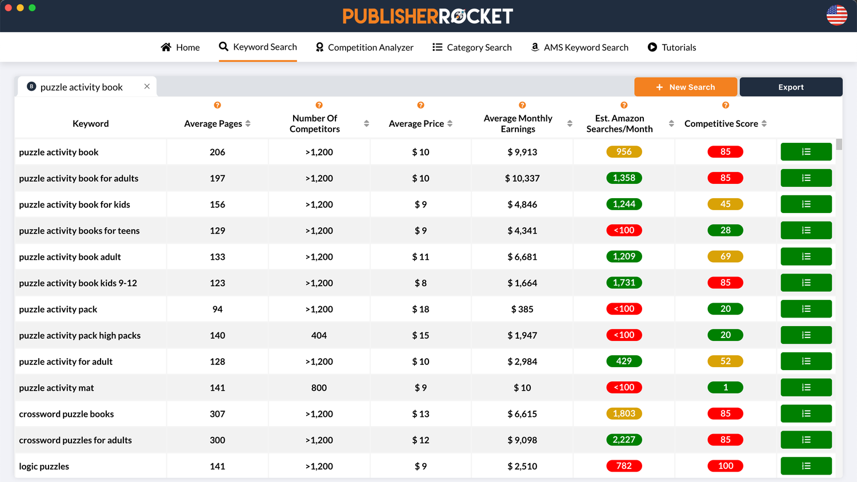Click help icon above Average Price

pyautogui.click(x=421, y=105)
